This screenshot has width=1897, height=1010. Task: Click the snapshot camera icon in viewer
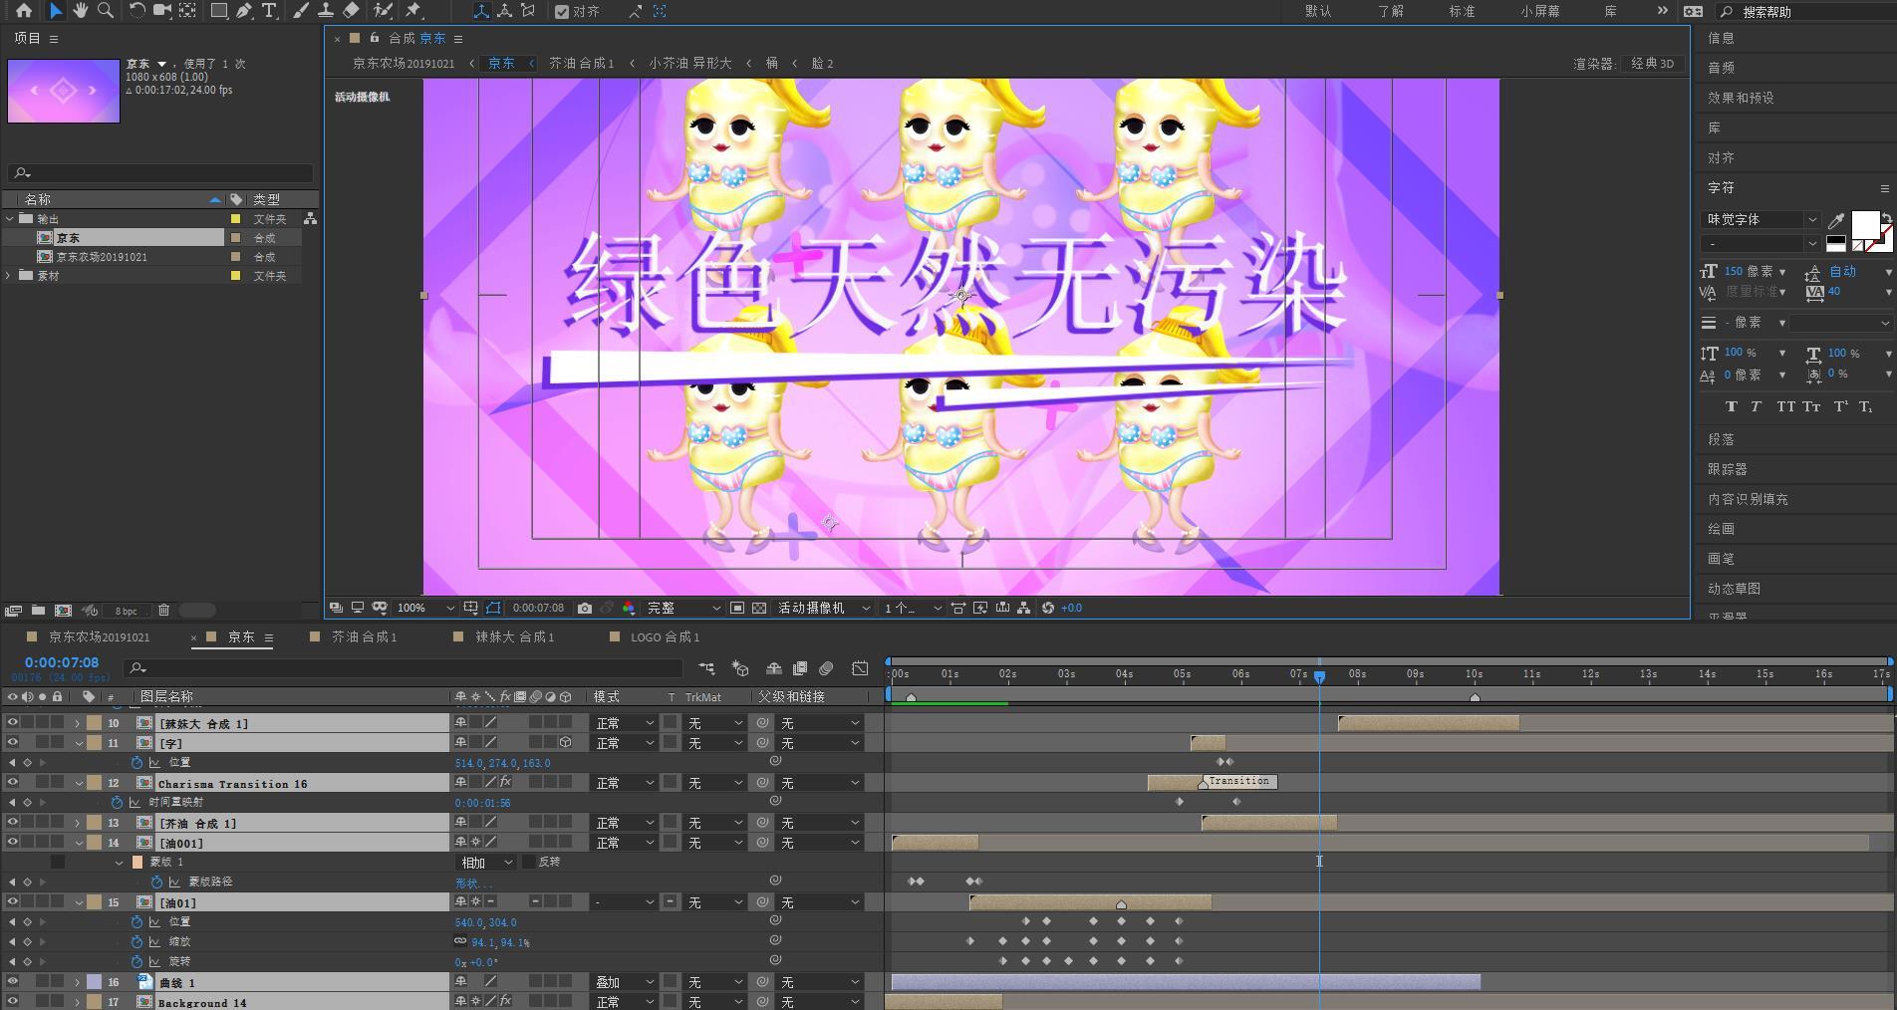click(585, 608)
